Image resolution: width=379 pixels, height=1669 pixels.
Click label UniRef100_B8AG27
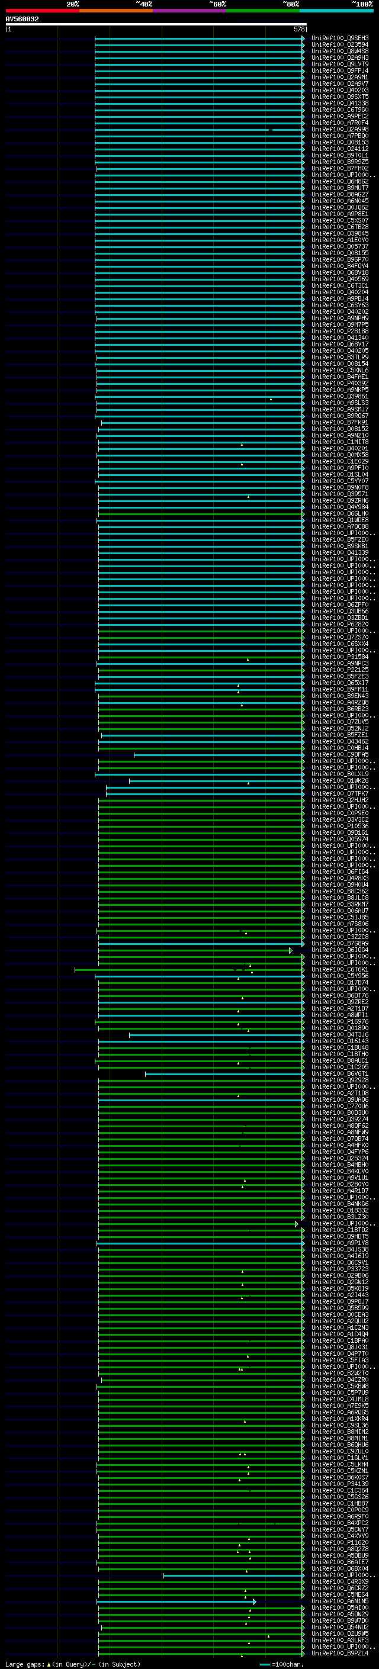coord(339,194)
